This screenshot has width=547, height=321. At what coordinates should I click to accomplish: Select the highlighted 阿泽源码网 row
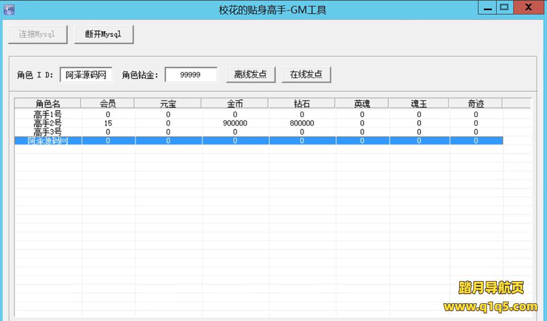[48, 141]
